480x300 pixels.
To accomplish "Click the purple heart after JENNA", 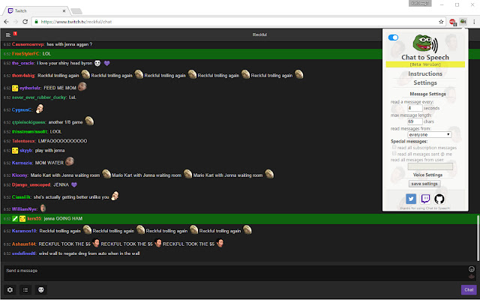I will pyautogui.click(x=73, y=184).
